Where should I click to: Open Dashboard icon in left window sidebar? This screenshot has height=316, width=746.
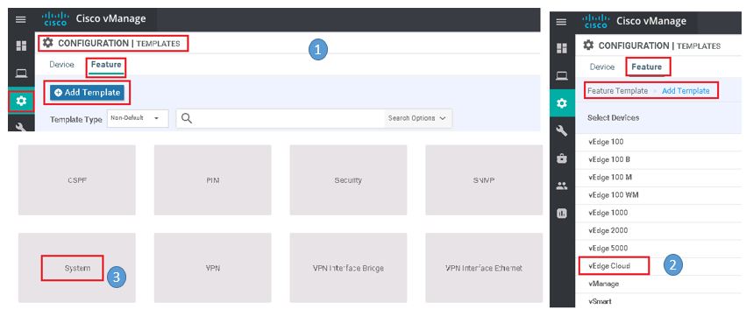pos(21,46)
